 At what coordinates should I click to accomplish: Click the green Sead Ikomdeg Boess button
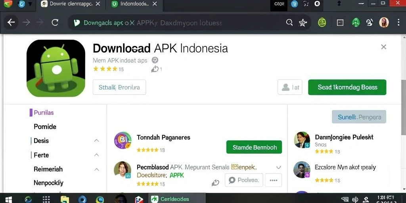tap(347, 87)
